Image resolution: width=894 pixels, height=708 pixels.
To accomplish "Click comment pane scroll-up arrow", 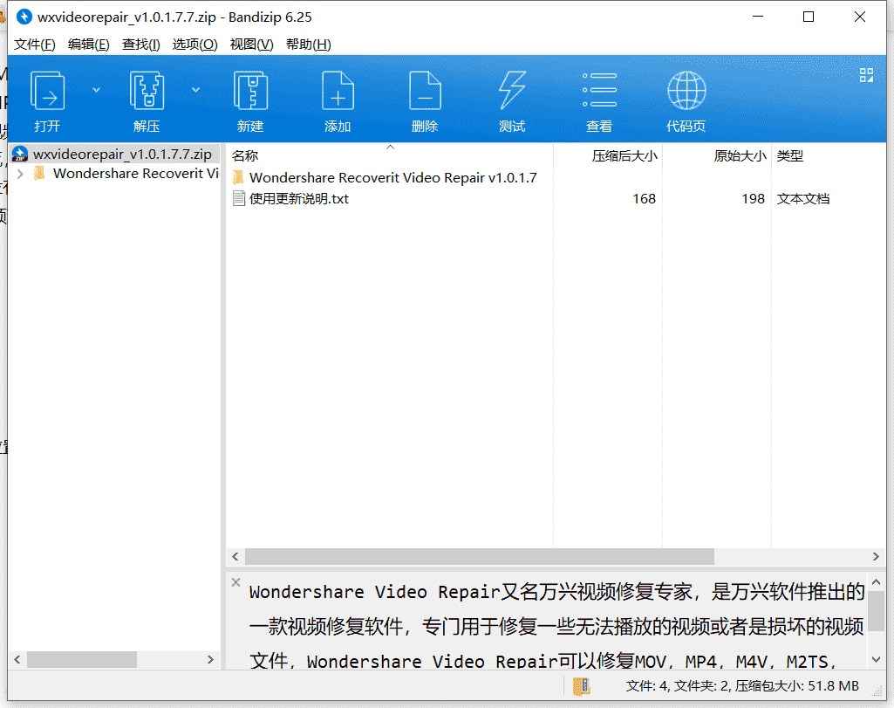I will click(x=877, y=582).
